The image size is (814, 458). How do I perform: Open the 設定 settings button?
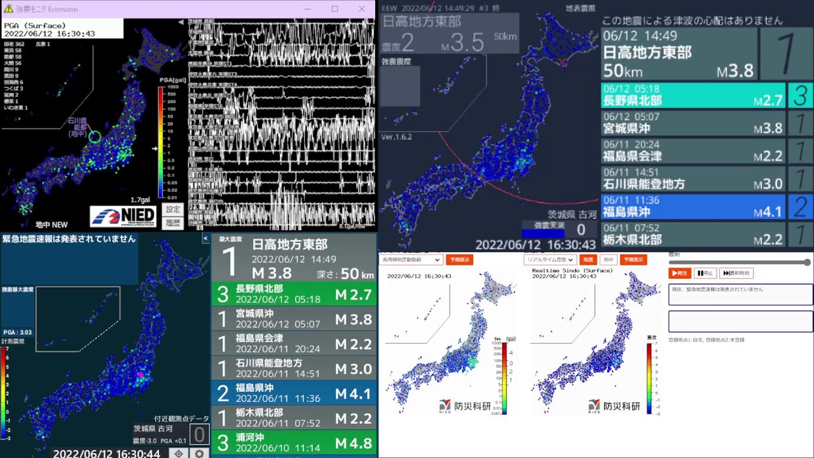point(173,209)
